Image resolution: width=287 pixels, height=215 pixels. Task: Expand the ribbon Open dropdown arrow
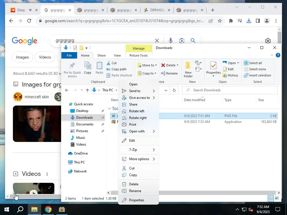(238, 63)
